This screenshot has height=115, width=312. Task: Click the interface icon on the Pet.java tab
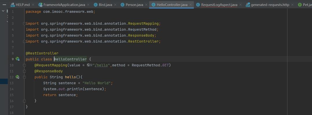coord(300,5)
